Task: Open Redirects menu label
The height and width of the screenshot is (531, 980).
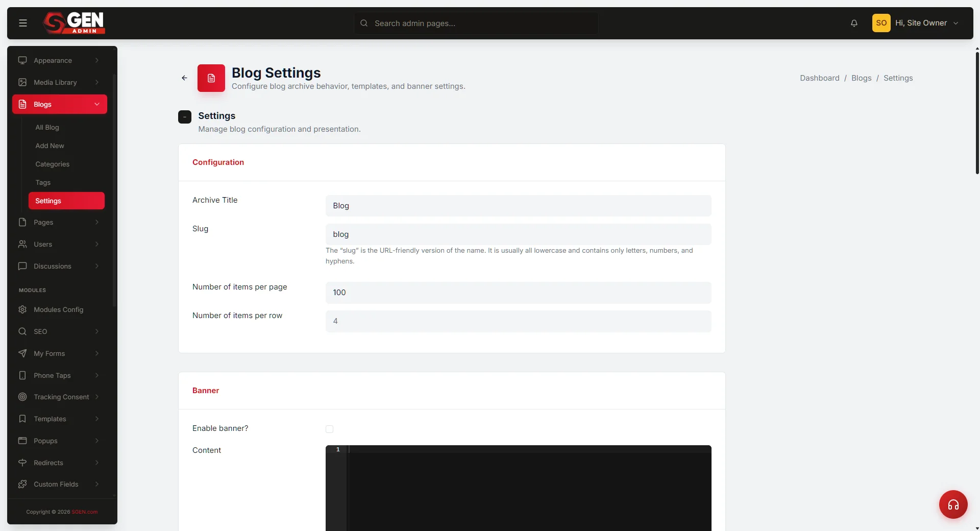Action: tap(48, 463)
